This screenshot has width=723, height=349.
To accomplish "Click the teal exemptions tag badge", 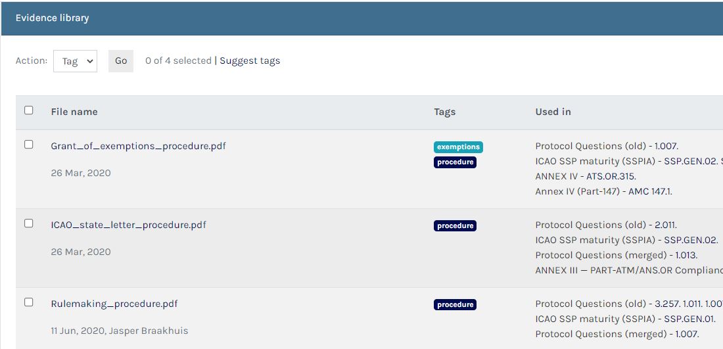I will coord(458,147).
